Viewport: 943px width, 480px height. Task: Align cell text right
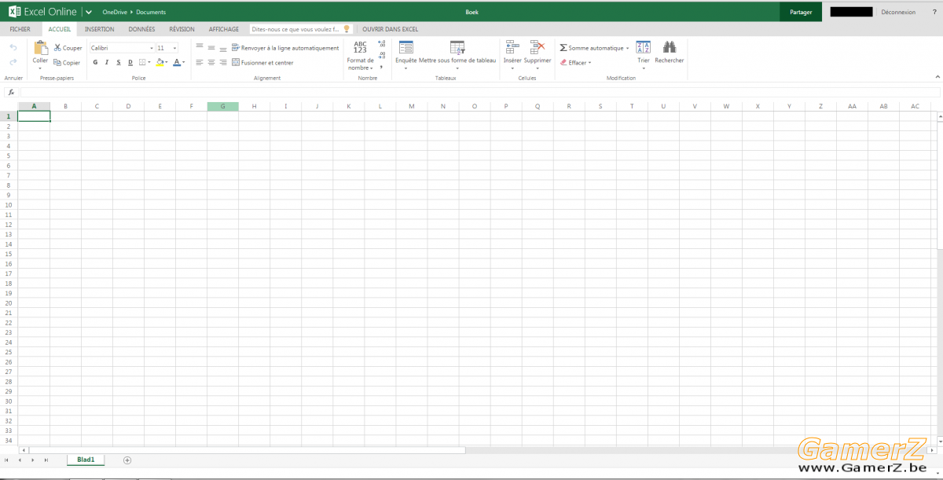click(x=223, y=62)
